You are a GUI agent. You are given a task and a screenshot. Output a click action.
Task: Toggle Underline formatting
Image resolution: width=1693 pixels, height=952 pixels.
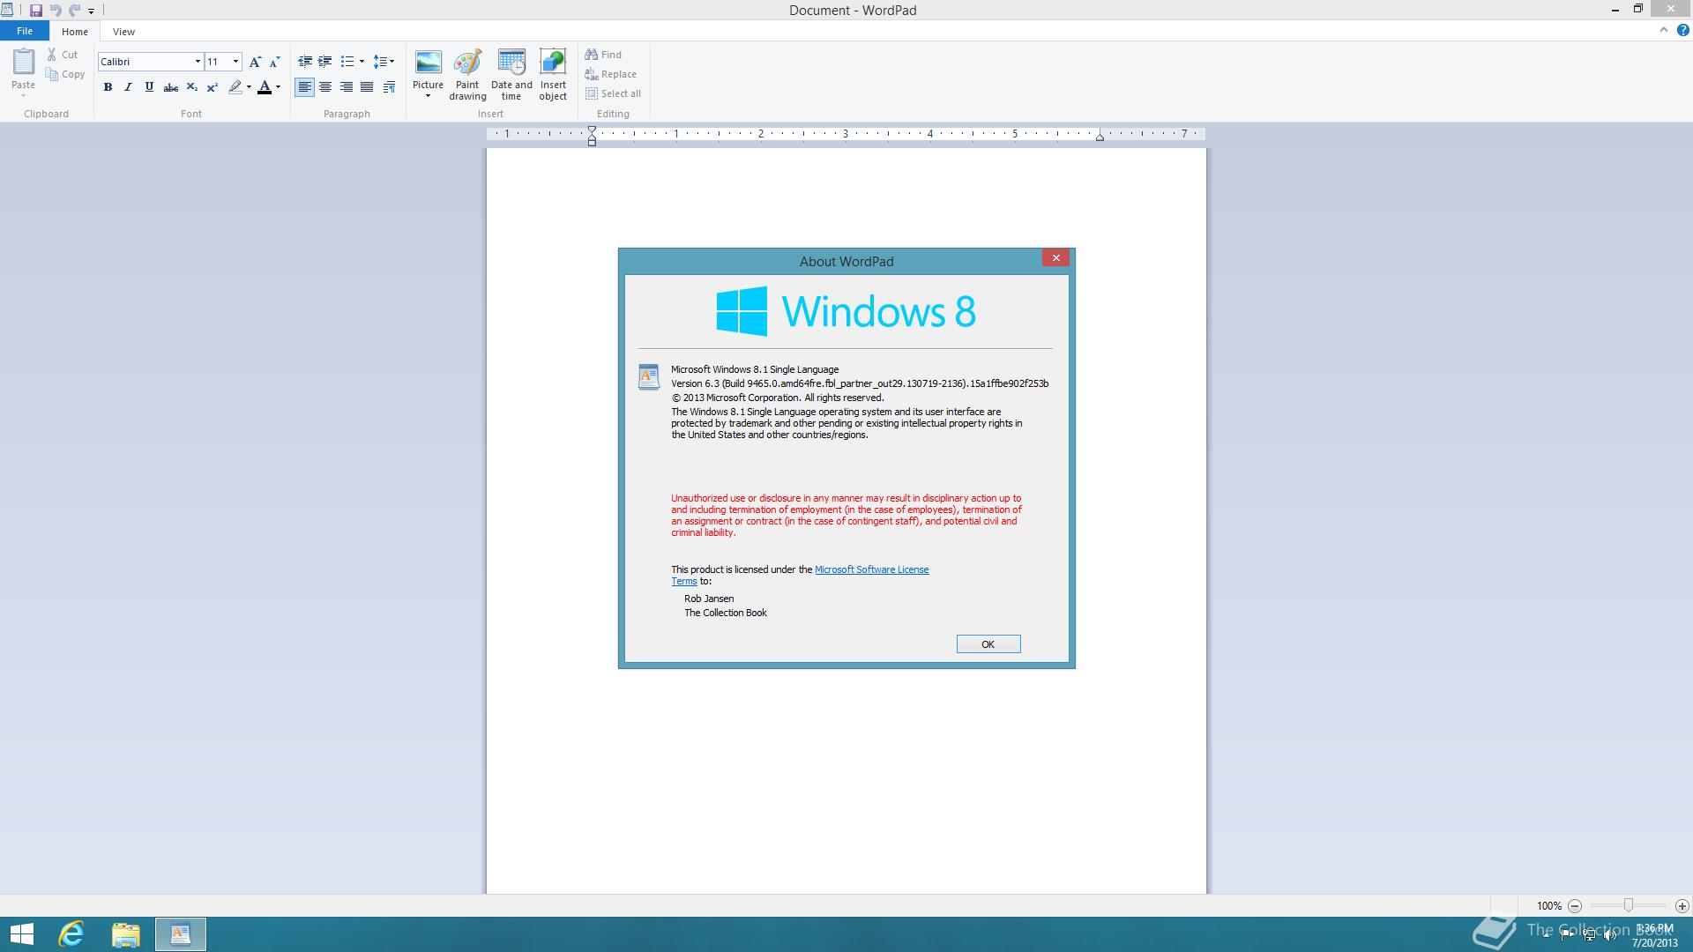(x=149, y=87)
